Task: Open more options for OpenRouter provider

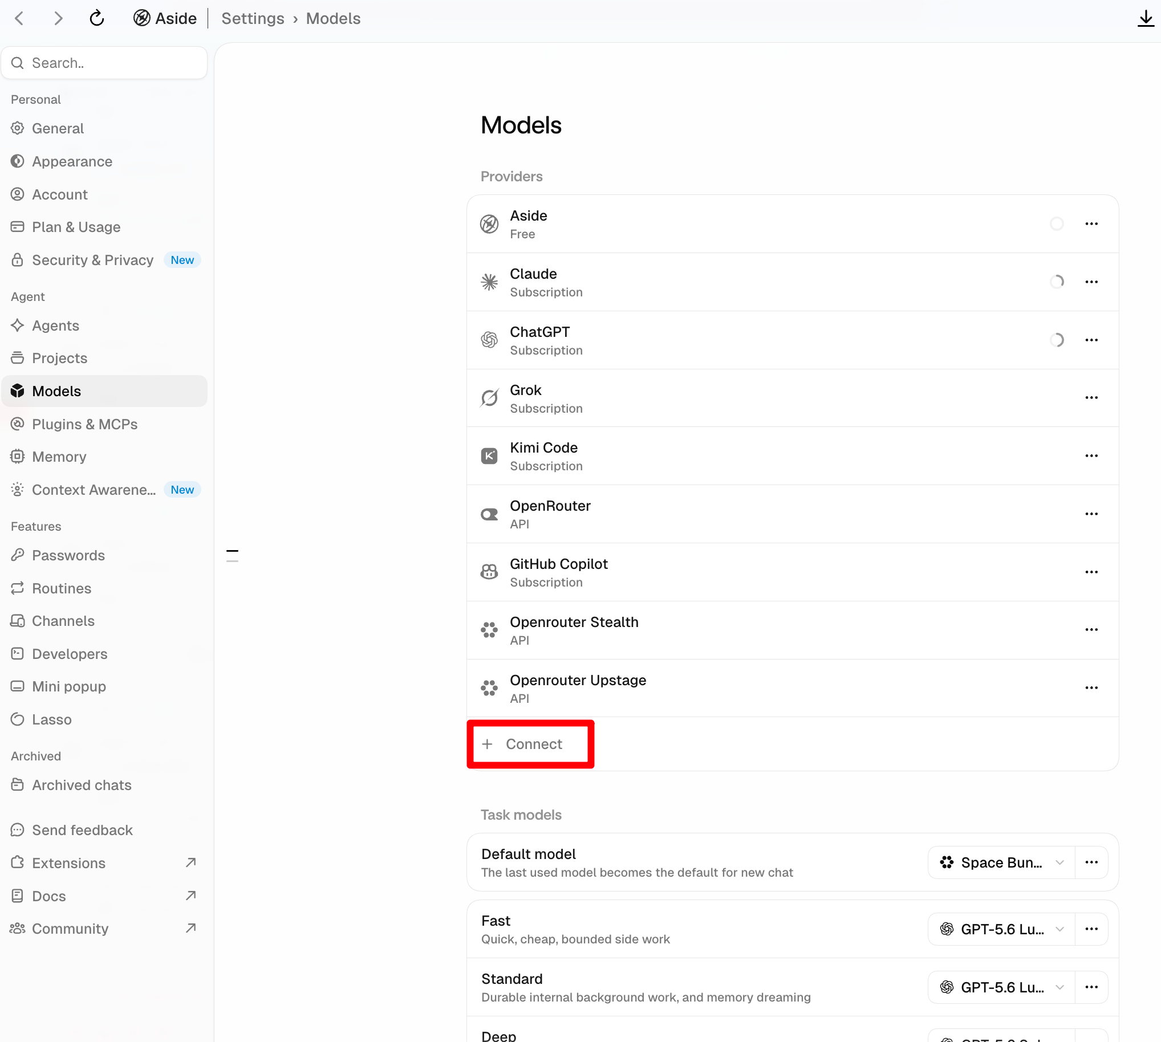Action: [1091, 514]
